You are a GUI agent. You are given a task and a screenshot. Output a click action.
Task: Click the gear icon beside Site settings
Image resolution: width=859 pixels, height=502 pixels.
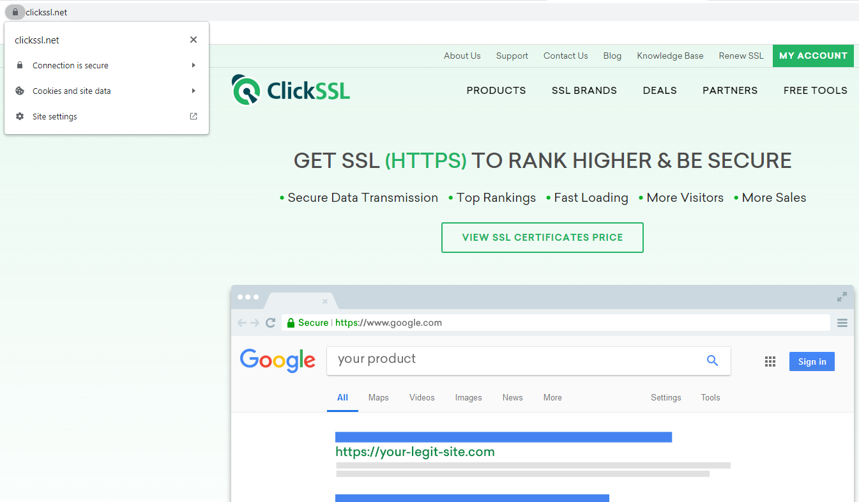tap(20, 116)
